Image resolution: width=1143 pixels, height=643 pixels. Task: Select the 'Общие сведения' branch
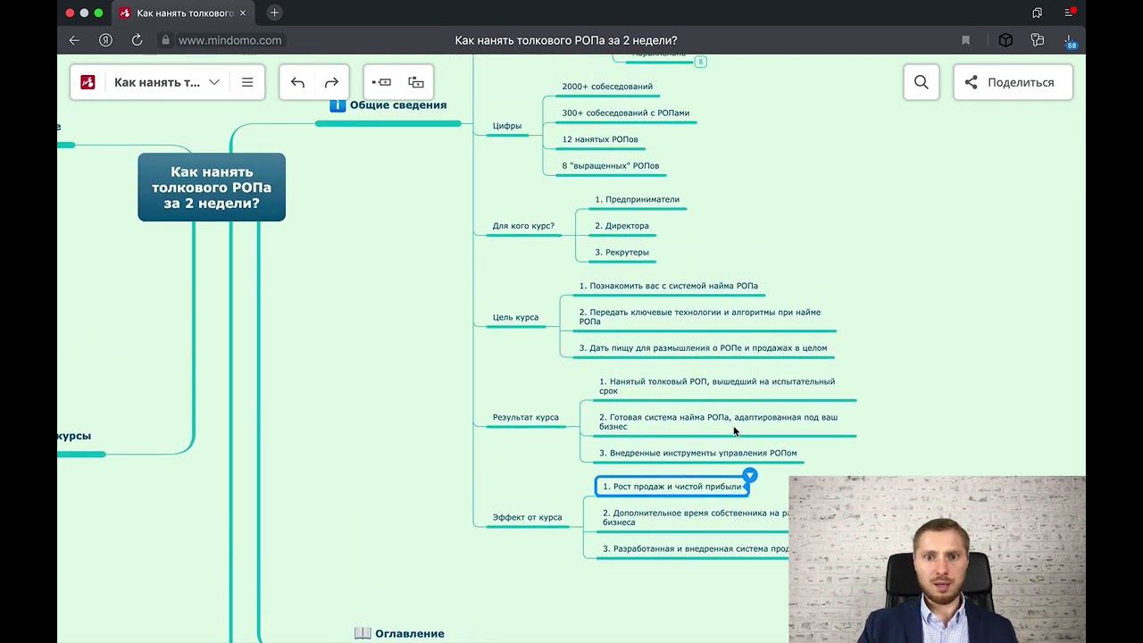pyautogui.click(x=397, y=105)
